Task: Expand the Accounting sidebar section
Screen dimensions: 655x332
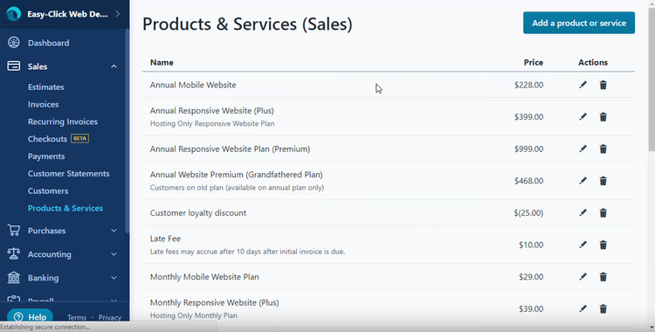Action: [x=114, y=254]
